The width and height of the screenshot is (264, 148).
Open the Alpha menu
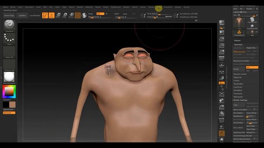point(5,7)
